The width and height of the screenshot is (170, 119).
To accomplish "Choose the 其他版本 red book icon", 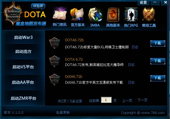I will (113, 15).
